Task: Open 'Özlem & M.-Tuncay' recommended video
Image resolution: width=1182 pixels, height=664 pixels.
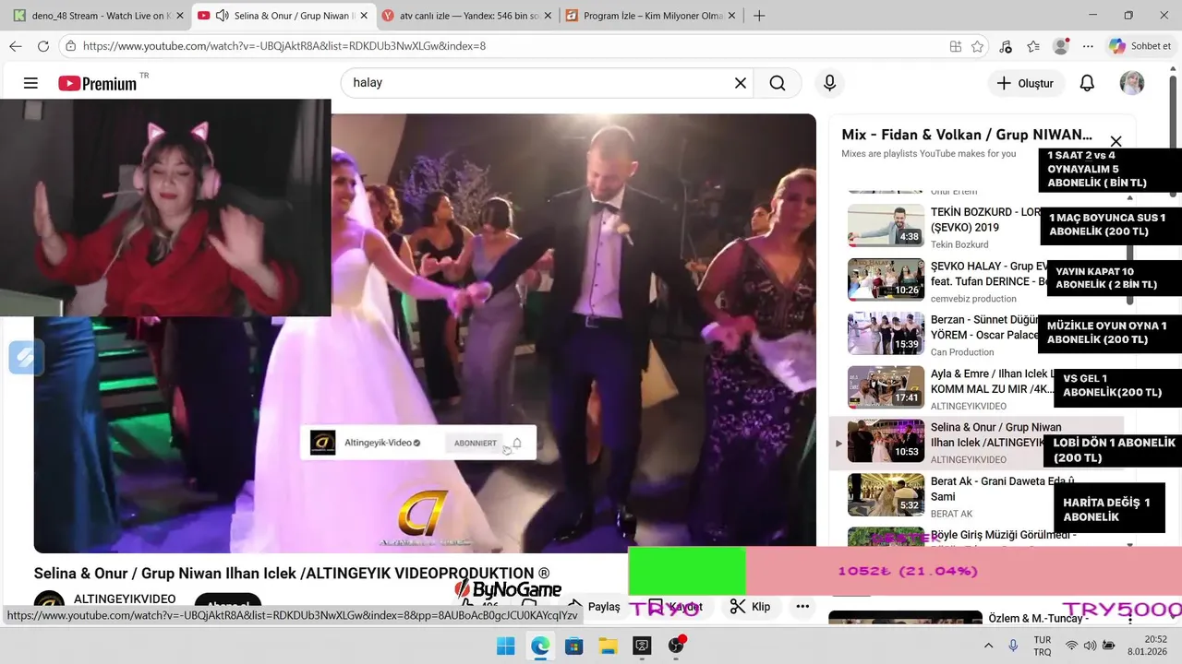Action: (x=1038, y=618)
